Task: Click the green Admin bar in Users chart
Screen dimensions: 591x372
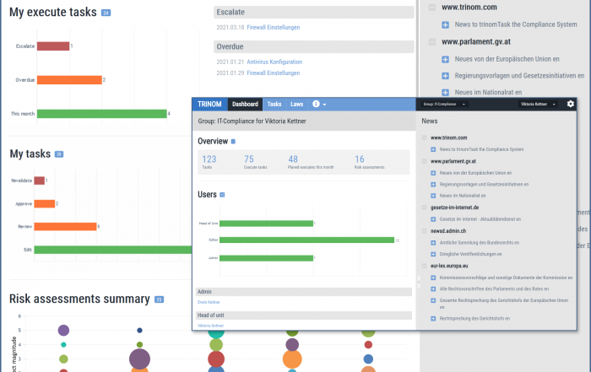Action: [x=266, y=258]
